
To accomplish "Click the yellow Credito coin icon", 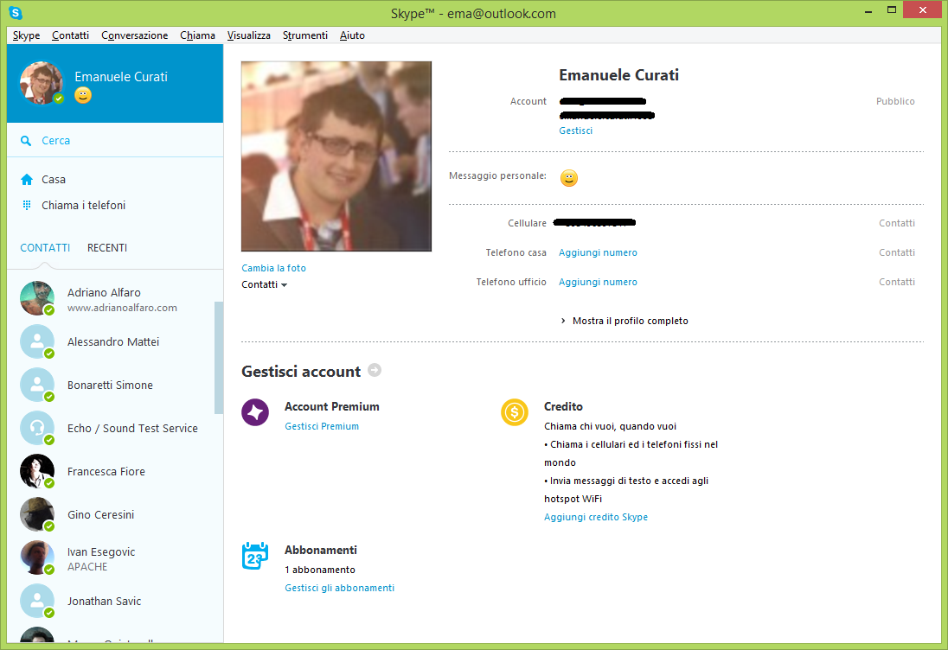I will click(x=515, y=412).
